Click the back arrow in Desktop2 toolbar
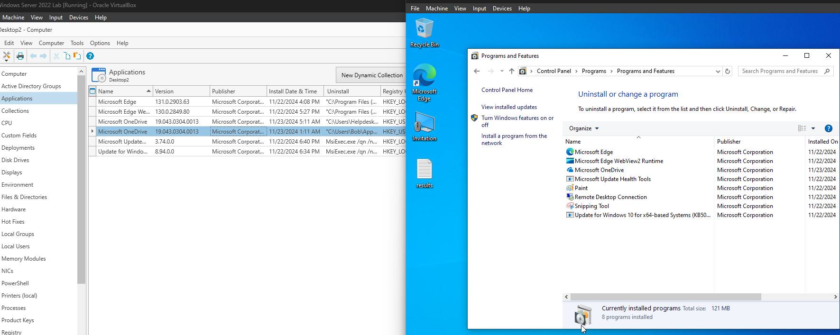 [33, 56]
